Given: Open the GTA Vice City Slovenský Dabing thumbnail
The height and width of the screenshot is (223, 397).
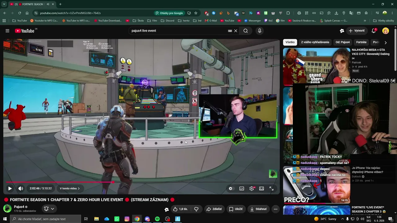Looking at the screenshot, I should click(x=317, y=66).
